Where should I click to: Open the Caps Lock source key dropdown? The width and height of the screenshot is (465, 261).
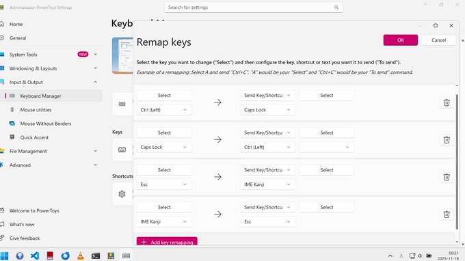point(164,147)
